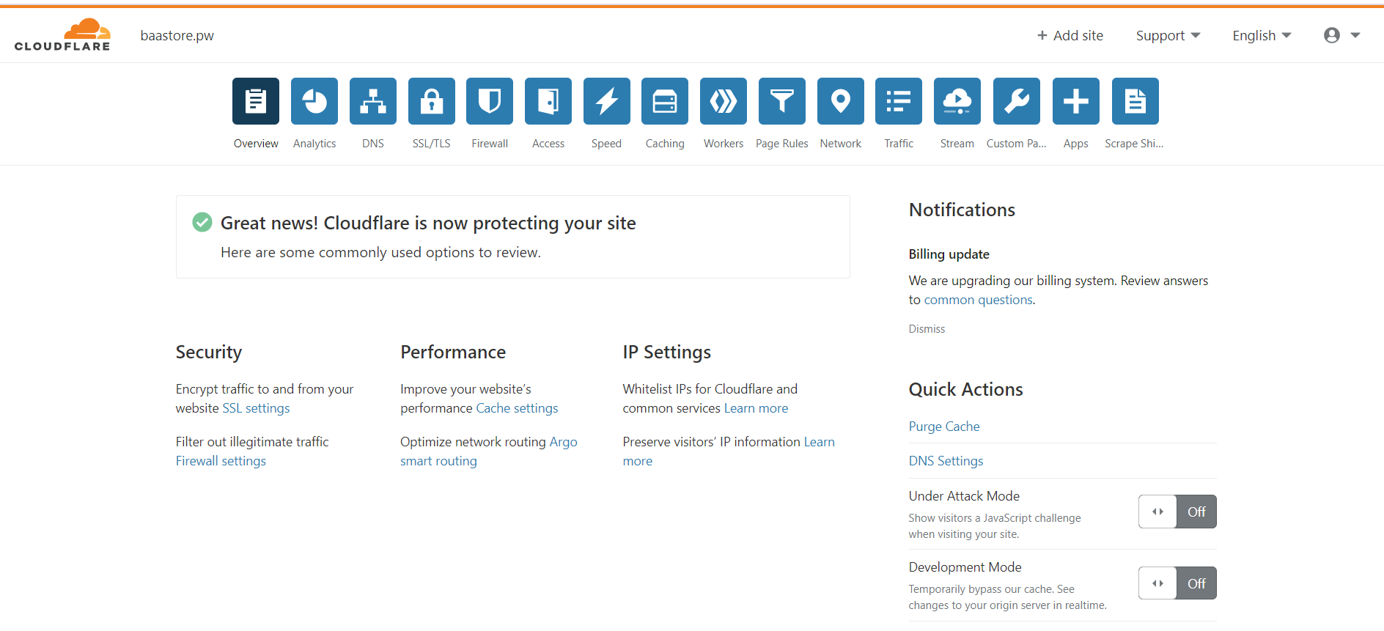1384x631 pixels.
Task: Open the Access door icon
Action: 548,101
